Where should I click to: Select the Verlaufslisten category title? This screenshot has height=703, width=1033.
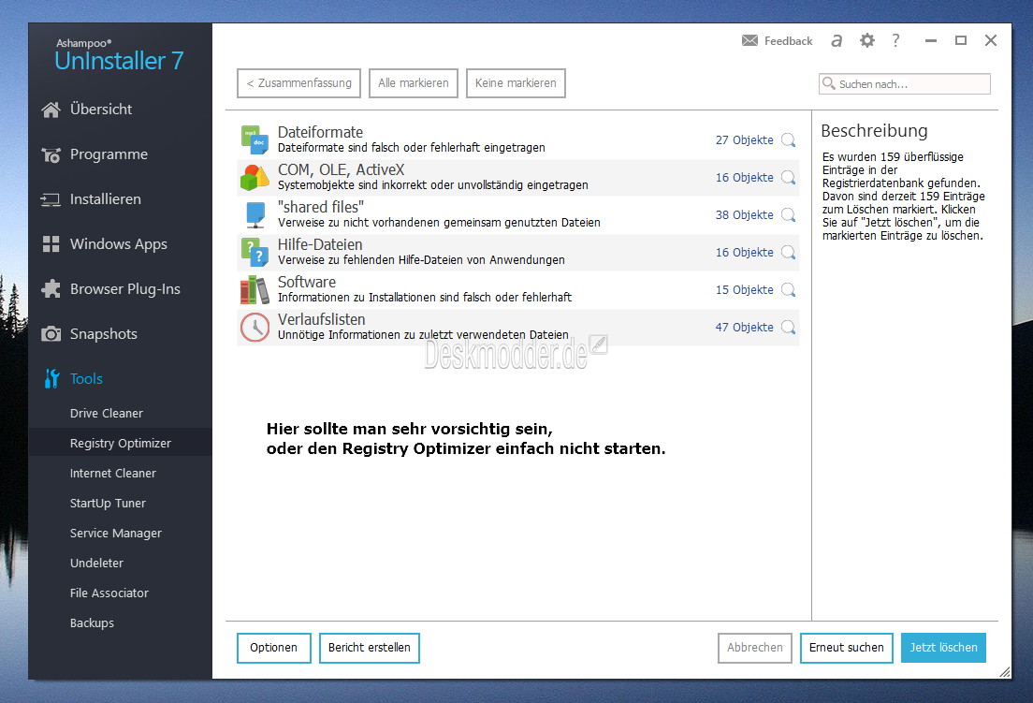(322, 319)
